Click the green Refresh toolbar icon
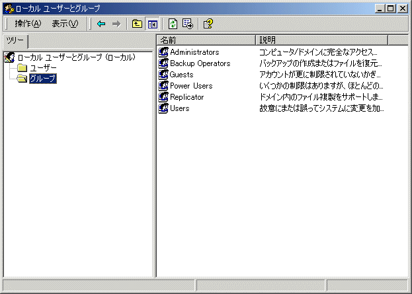412x294 pixels. [x=173, y=24]
